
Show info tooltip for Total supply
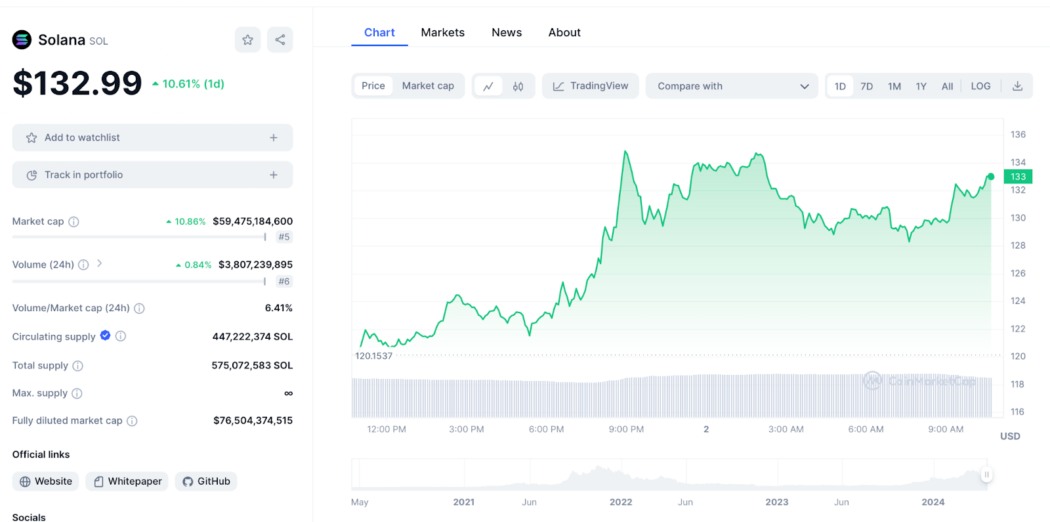77,366
